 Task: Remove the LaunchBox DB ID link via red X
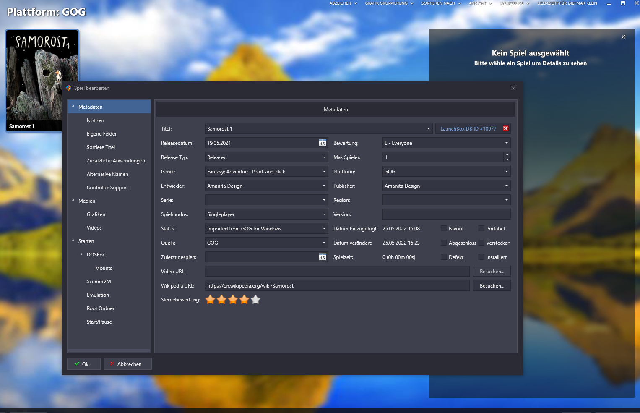506,128
